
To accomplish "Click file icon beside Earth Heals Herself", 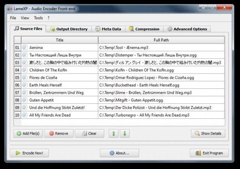I will 24,85.
